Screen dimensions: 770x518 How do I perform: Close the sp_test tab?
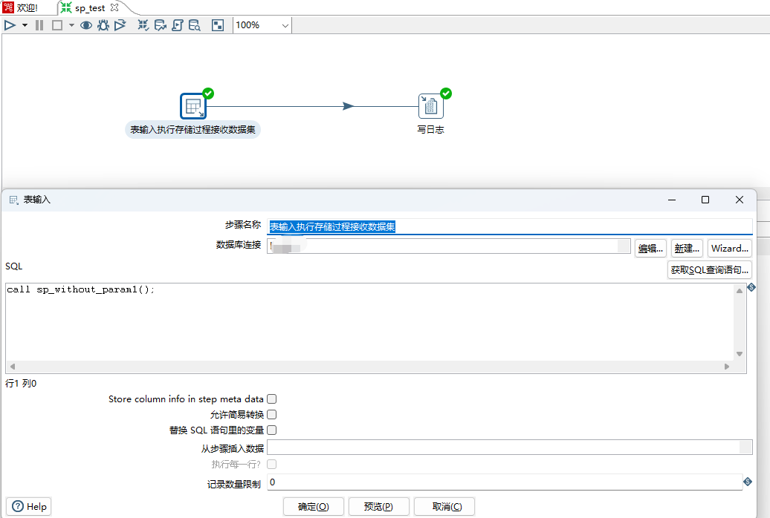114,7
